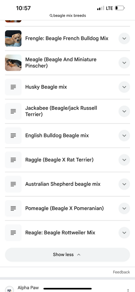This screenshot has width=135, height=292.
Task: Click the text icon beside Australian Shepherd beagle
Action: coord(13,184)
